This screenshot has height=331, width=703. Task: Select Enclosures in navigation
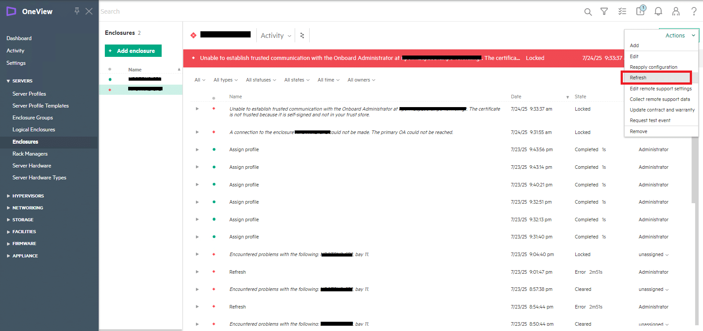tap(25, 142)
